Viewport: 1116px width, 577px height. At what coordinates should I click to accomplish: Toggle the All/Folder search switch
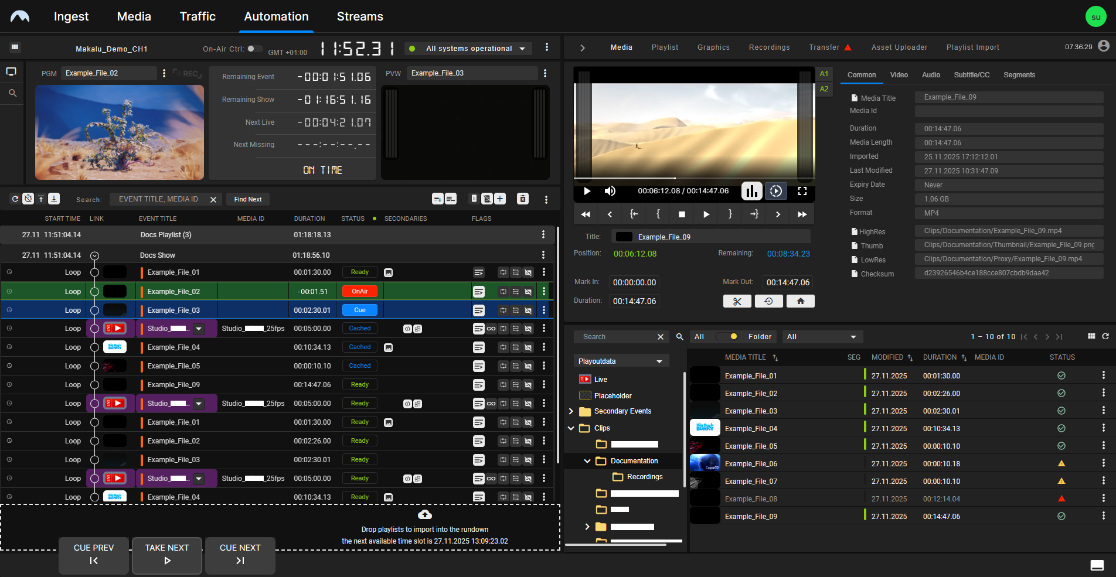click(x=727, y=336)
